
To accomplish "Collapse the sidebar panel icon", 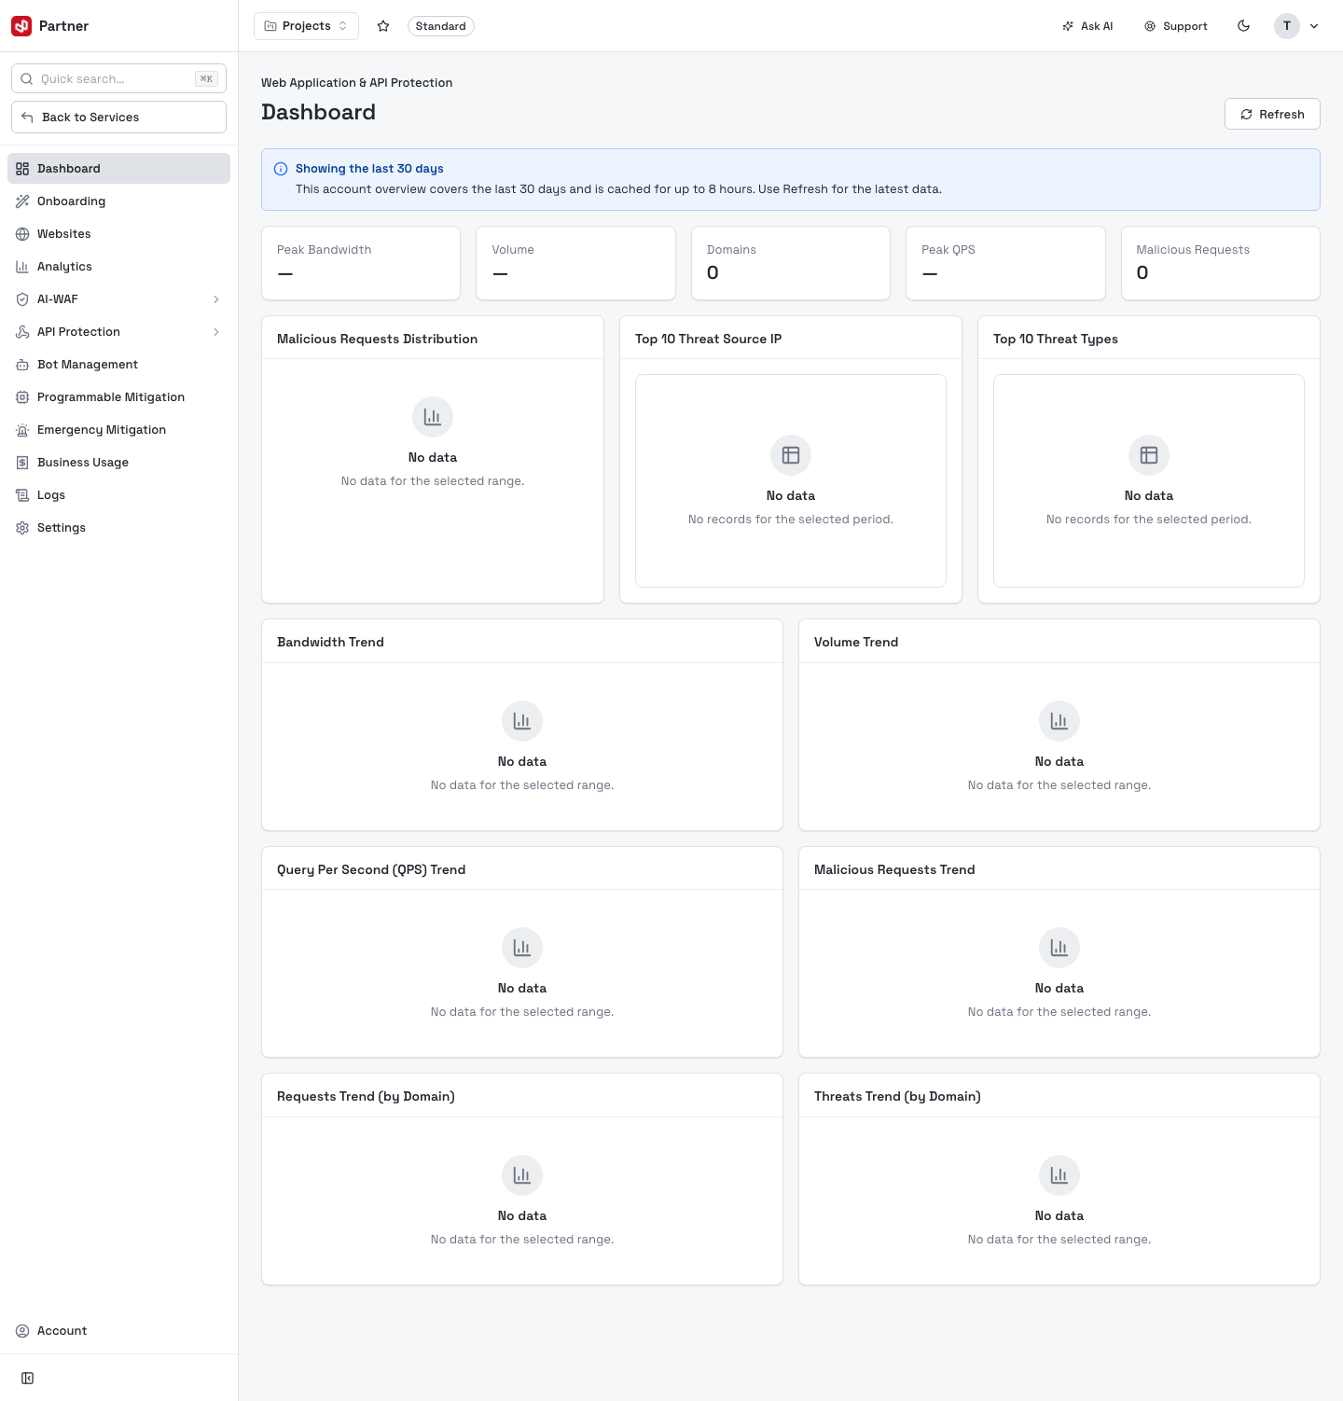I will pyautogui.click(x=28, y=1379).
